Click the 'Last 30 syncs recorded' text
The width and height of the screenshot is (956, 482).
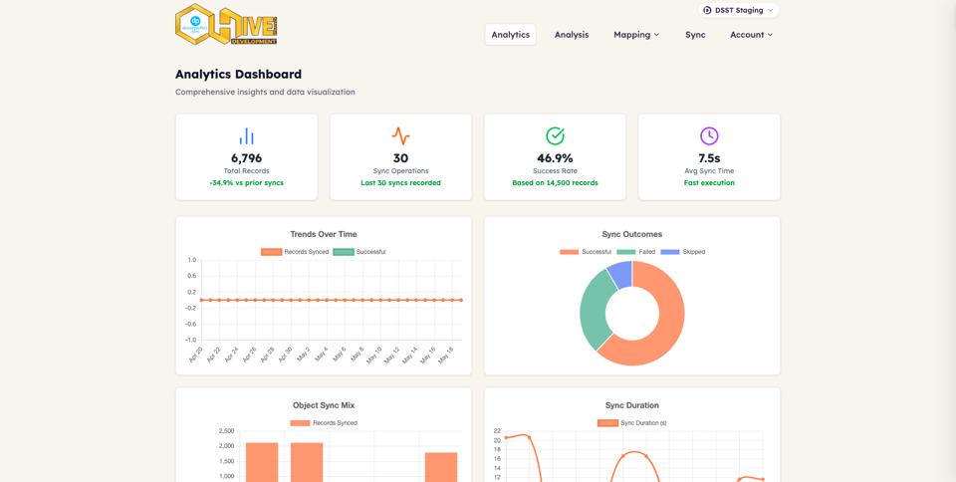coord(400,183)
